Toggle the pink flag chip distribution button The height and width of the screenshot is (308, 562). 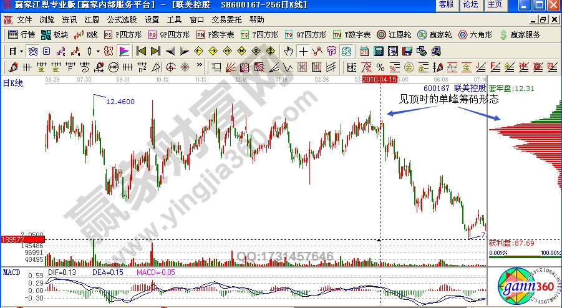[124, 52]
